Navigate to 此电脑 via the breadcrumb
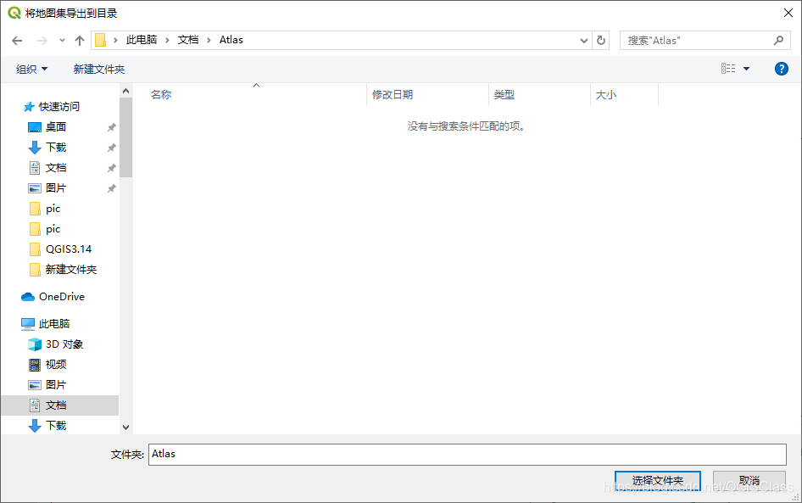 tap(140, 40)
